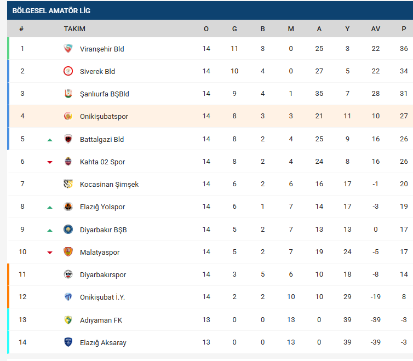Click the P points column header
Image resolution: width=413 pixels, height=361 pixels.
pyautogui.click(x=404, y=29)
